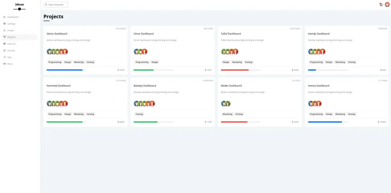Click the blue avatar on Badawy Dashboard card

coord(136,104)
